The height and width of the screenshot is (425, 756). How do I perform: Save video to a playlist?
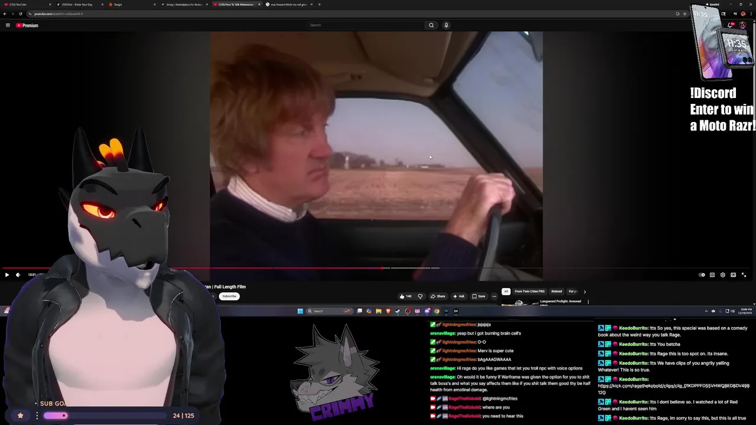point(478,296)
